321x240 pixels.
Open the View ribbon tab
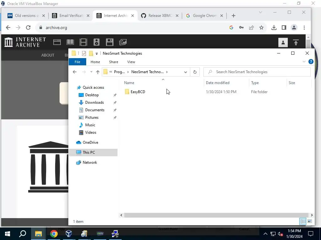(x=131, y=62)
